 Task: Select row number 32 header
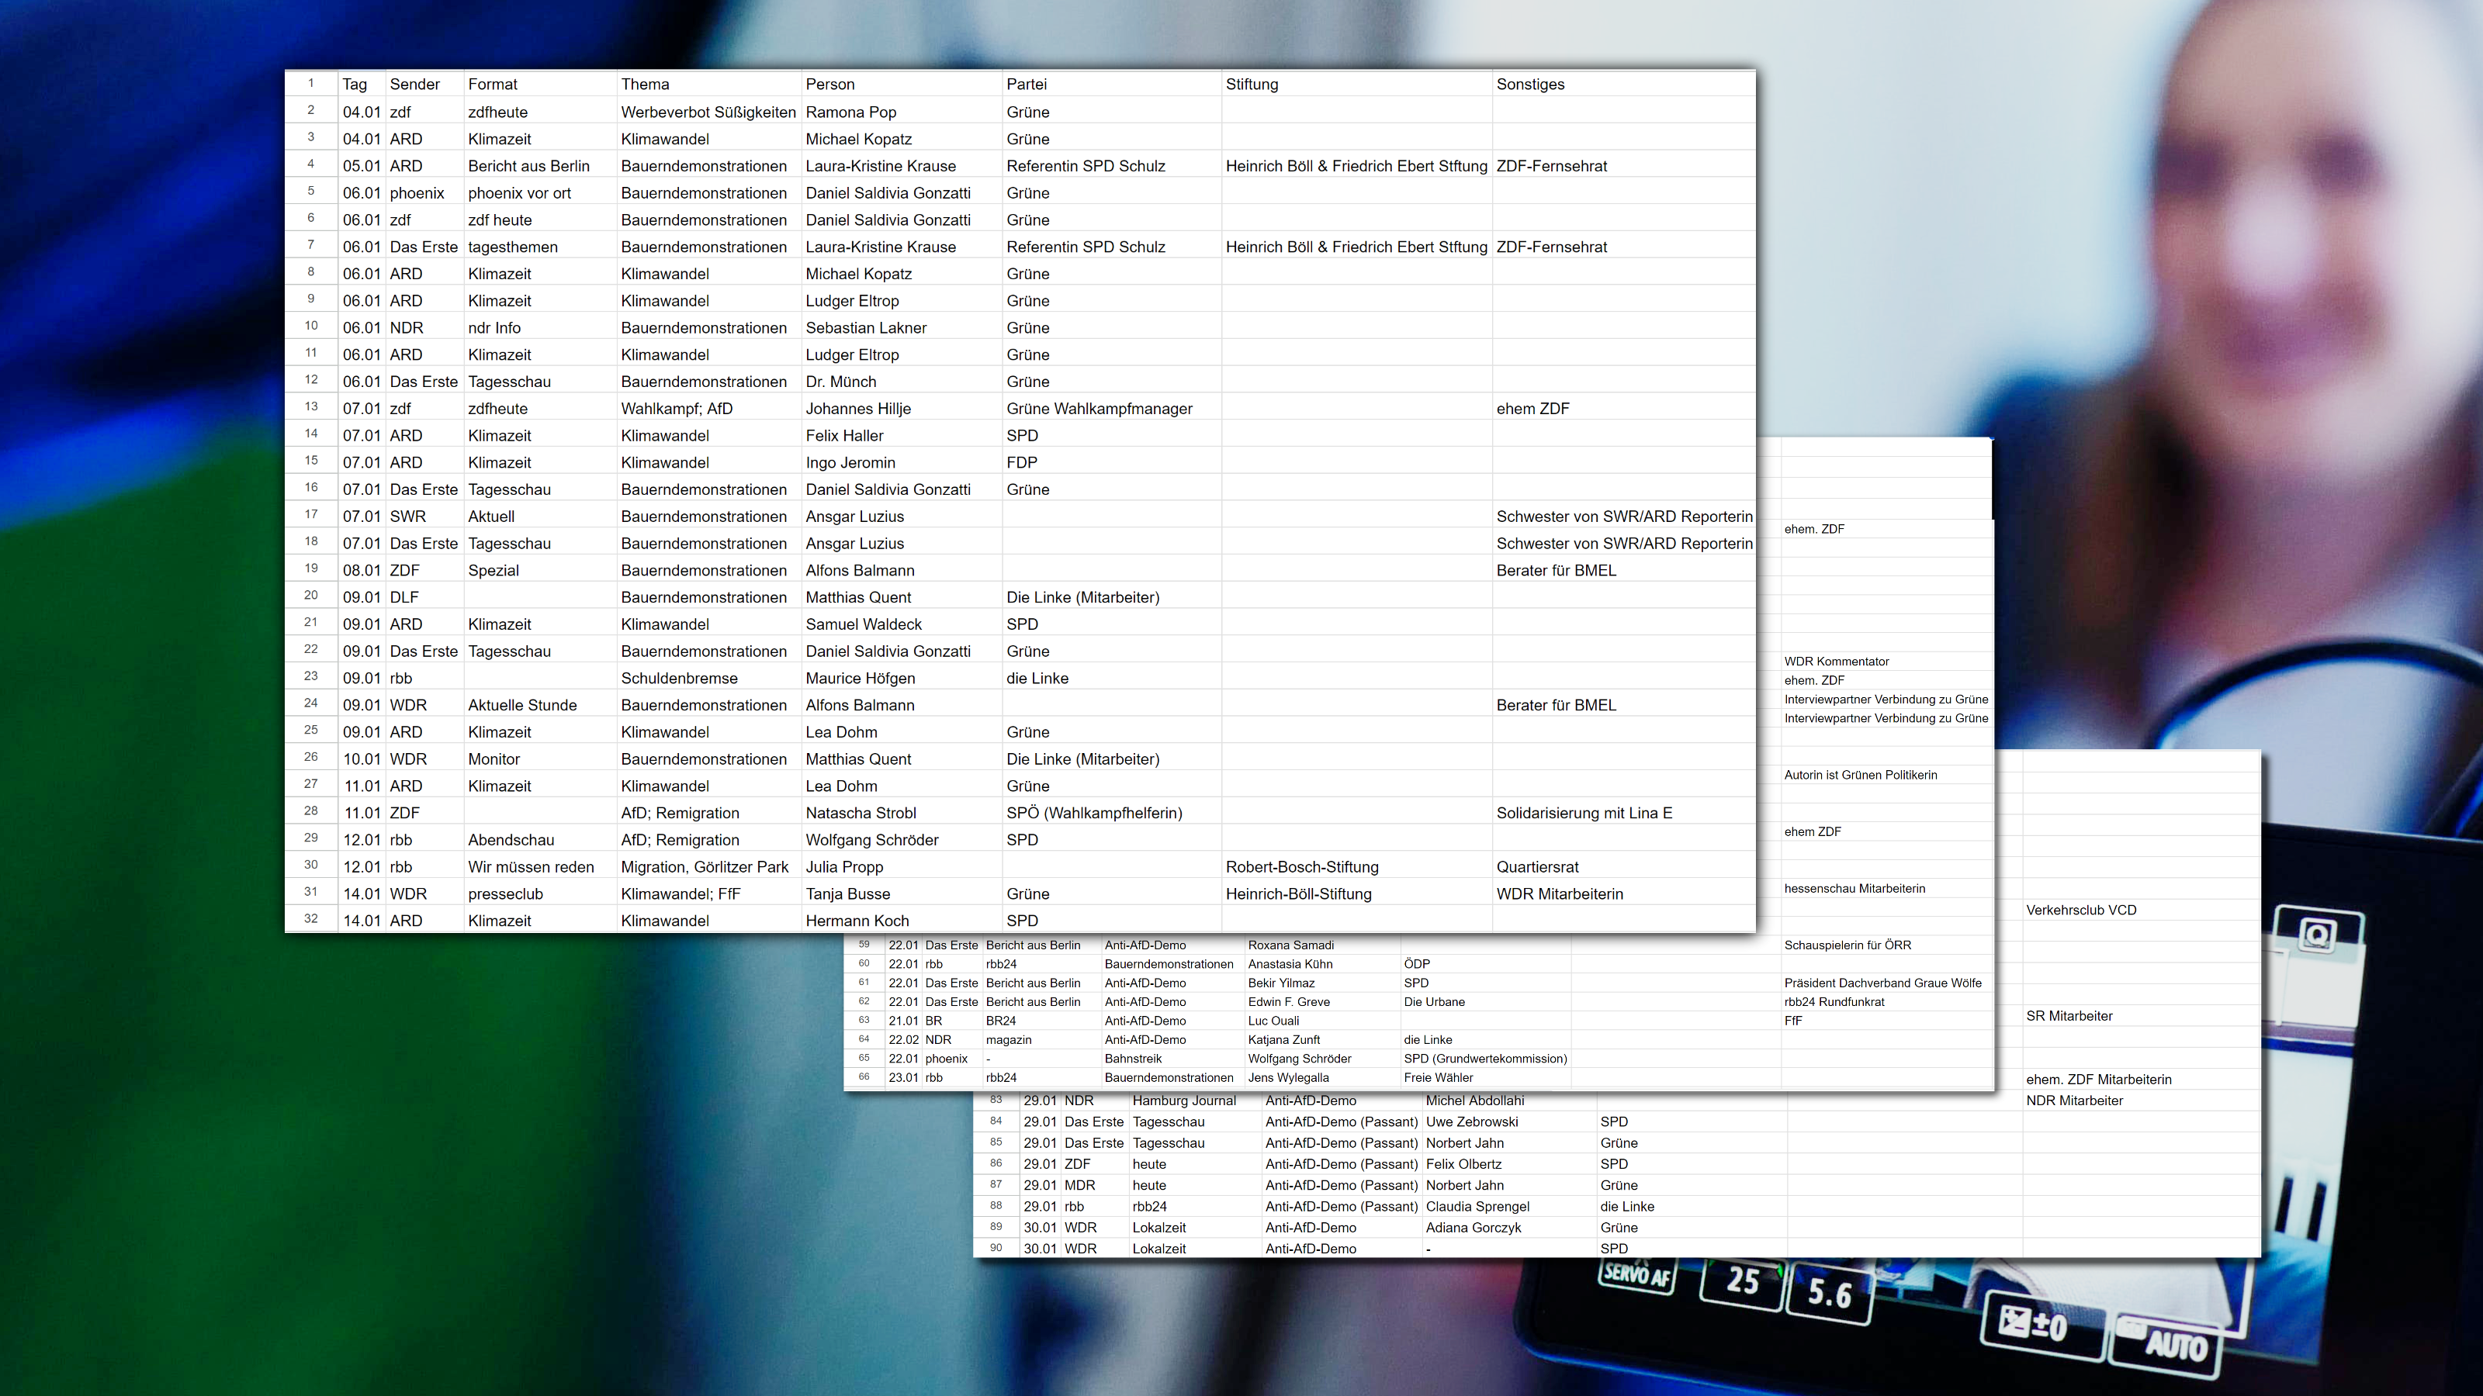tap(310, 918)
